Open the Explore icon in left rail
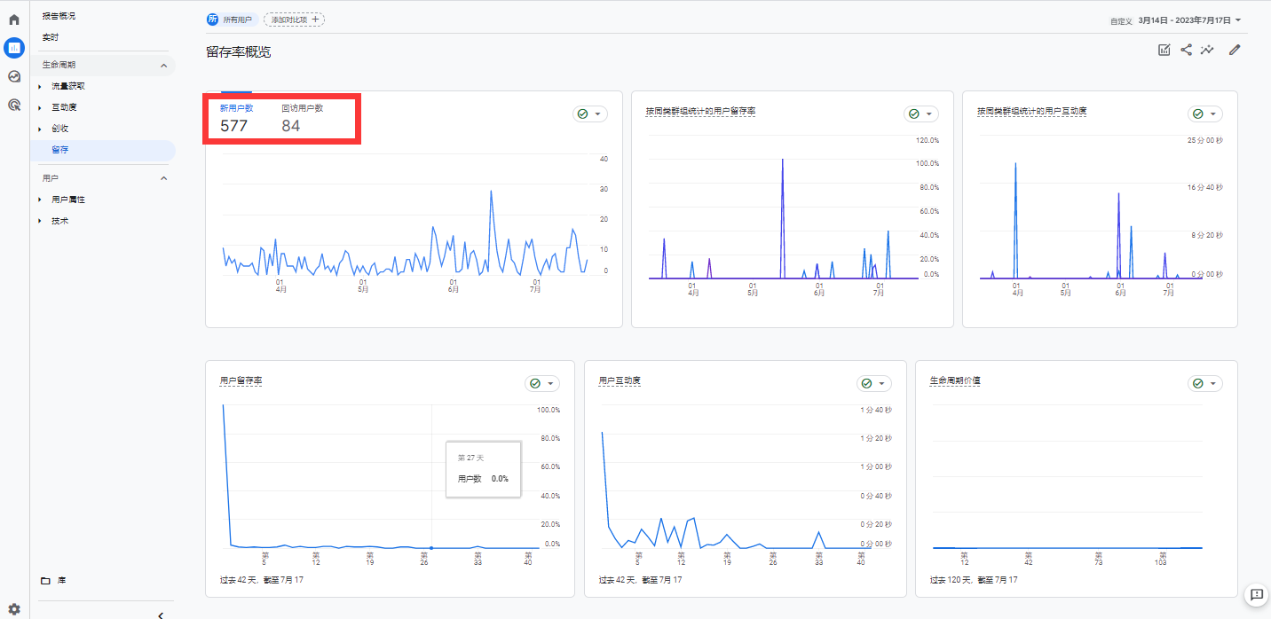Screen dimensions: 1271x619 tap(14, 76)
